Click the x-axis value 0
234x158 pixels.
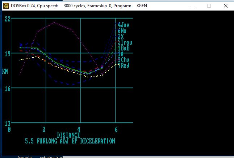9,129
